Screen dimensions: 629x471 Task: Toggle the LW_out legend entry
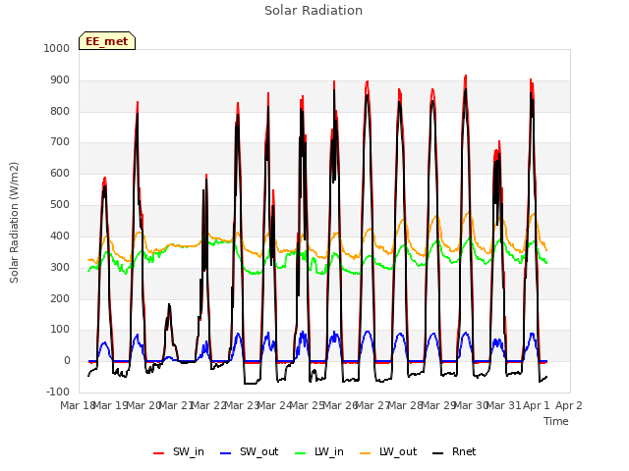[388, 451]
